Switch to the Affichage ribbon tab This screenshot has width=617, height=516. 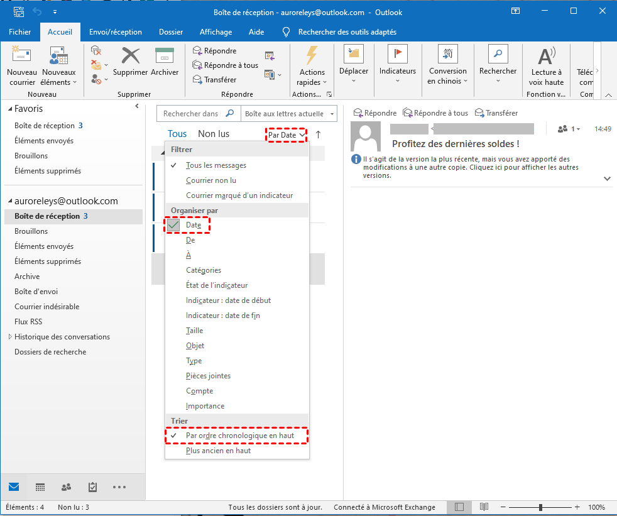point(216,32)
